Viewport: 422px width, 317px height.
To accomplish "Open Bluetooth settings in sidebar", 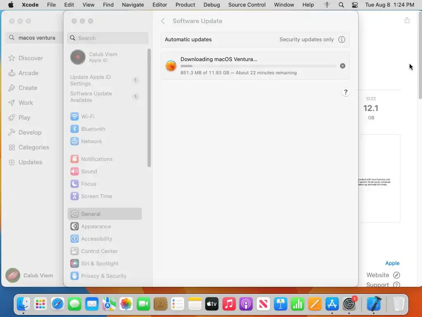I will 104,129.
